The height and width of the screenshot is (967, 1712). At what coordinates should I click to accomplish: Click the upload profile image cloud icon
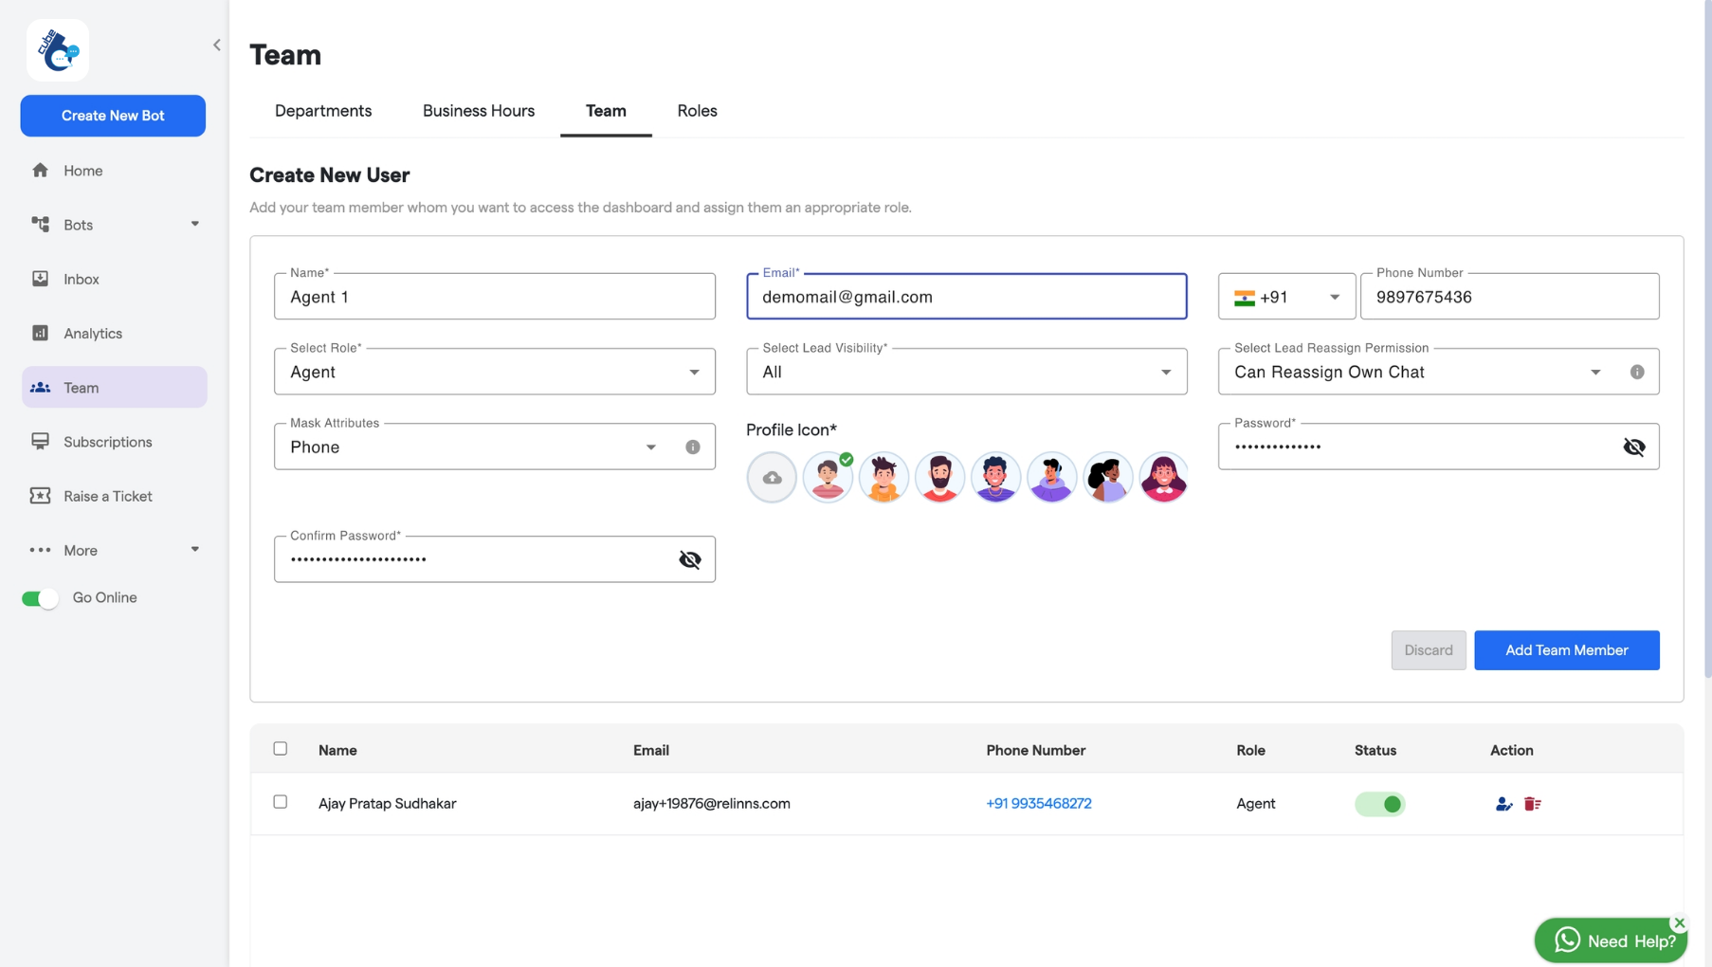pyautogui.click(x=772, y=478)
